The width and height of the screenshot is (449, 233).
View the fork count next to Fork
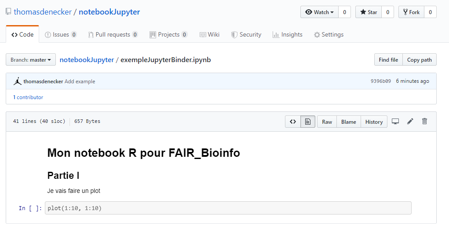tap(430, 12)
